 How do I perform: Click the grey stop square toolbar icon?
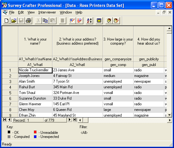(63, 20)
